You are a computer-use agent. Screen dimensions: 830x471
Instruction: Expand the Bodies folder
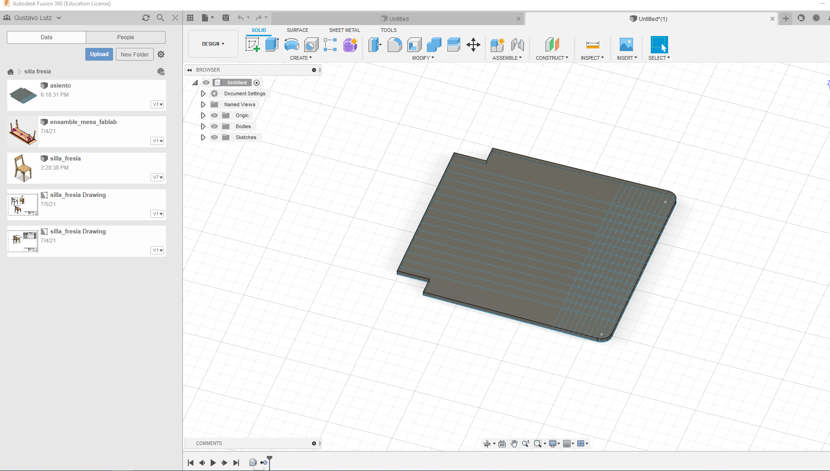pos(203,126)
